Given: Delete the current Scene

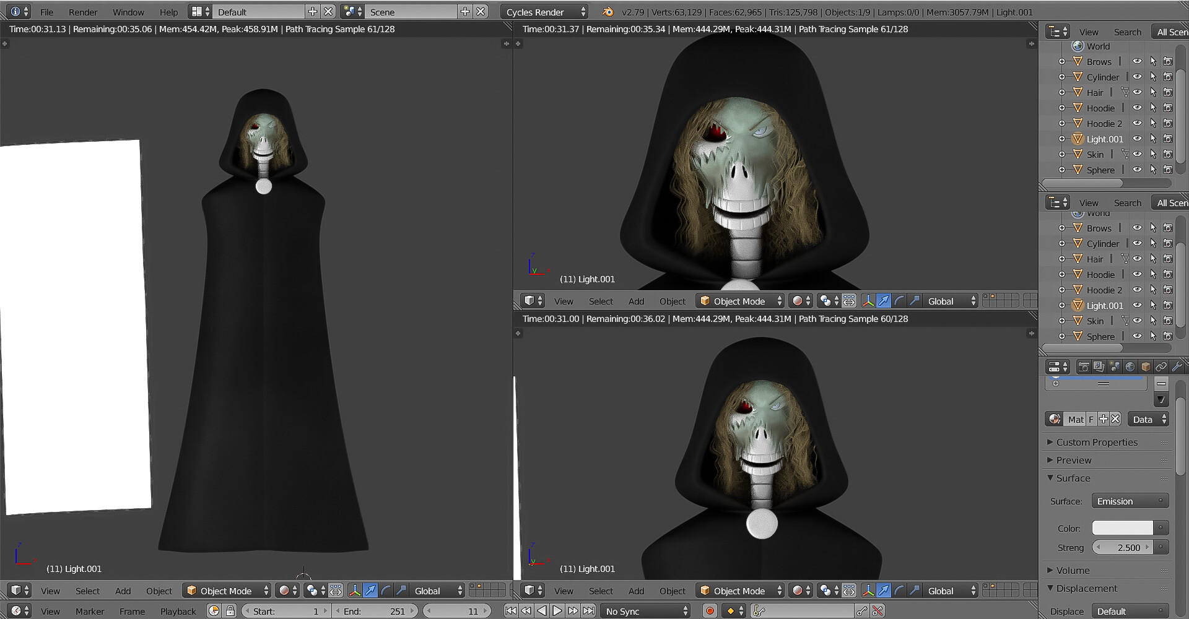Looking at the screenshot, I should [481, 12].
